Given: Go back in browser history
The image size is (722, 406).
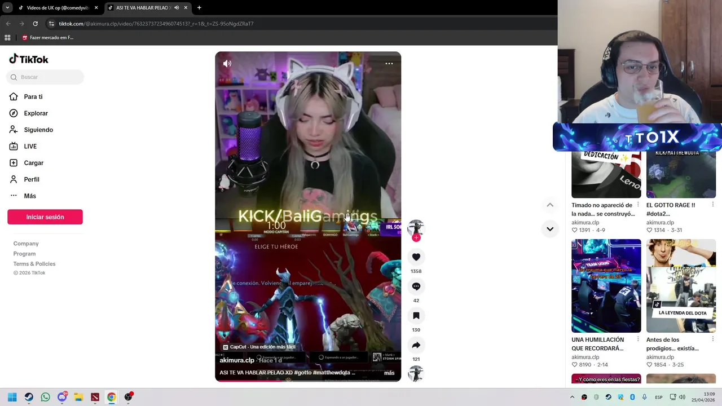Looking at the screenshot, I should (x=8, y=24).
